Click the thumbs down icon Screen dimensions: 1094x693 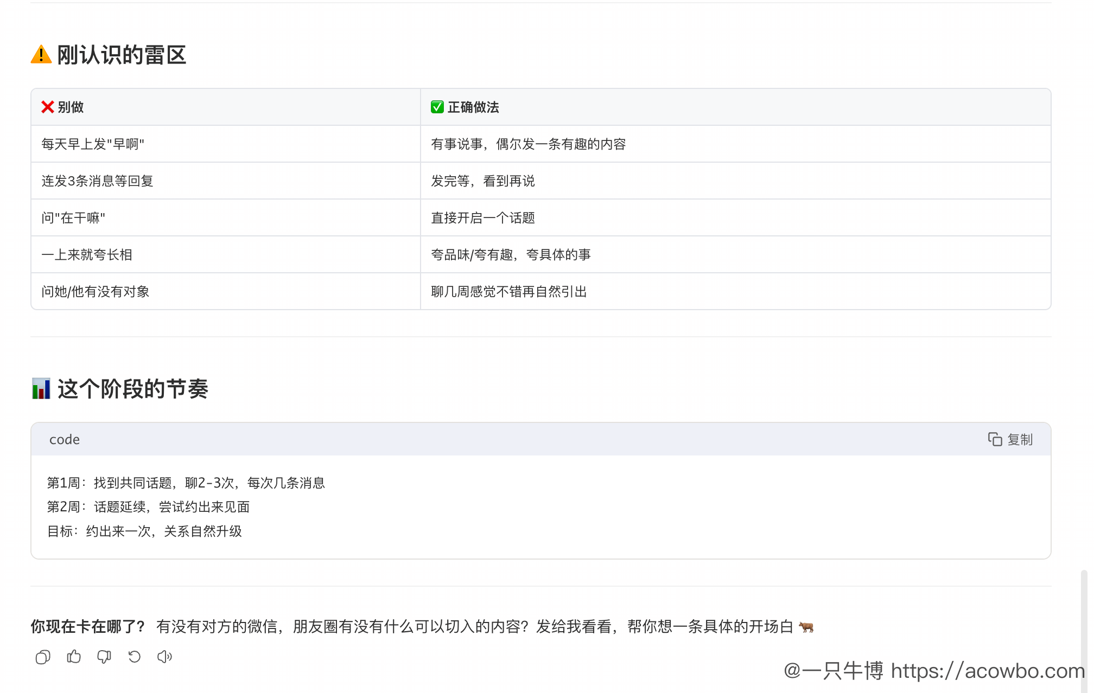(x=104, y=657)
